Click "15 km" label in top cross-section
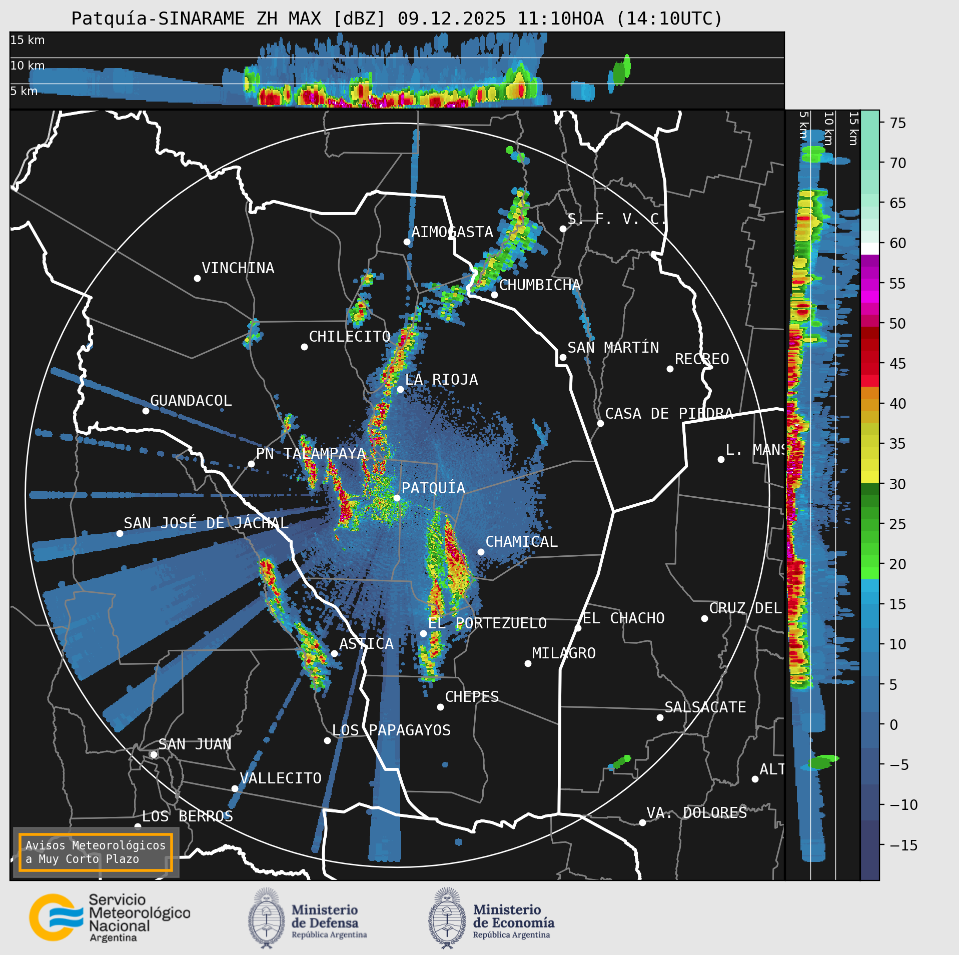The image size is (959, 955). pos(28,40)
